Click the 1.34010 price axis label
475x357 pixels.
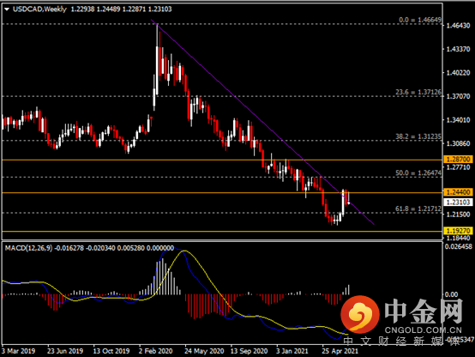coord(459,120)
